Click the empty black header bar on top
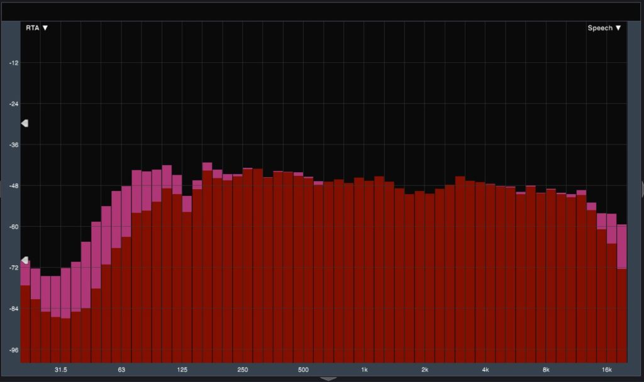Screen dimensions: 644x382 tap(322, 11)
